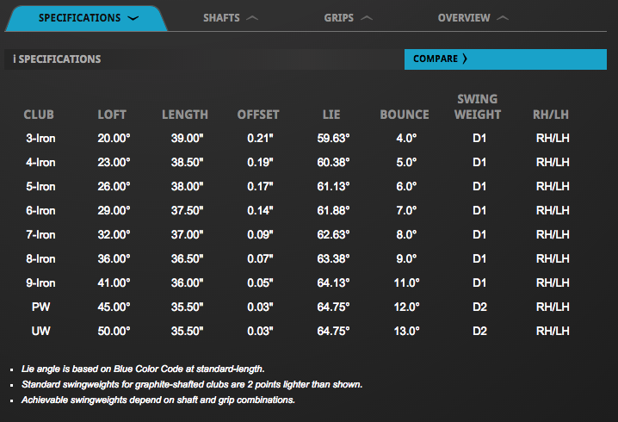618x422 pixels.
Task: Select the 6-Iron club row label
Action: point(40,211)
